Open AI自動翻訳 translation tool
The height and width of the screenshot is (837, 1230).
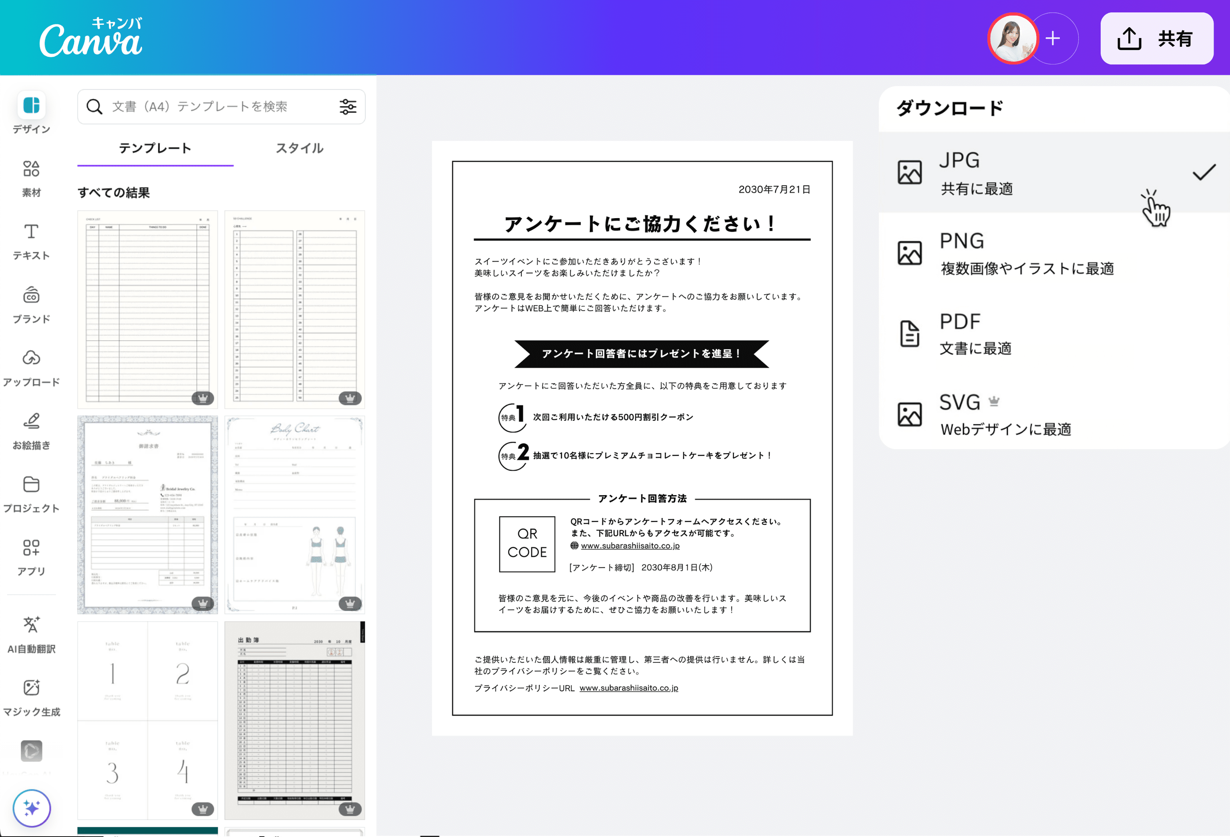[x=31, y=625]
